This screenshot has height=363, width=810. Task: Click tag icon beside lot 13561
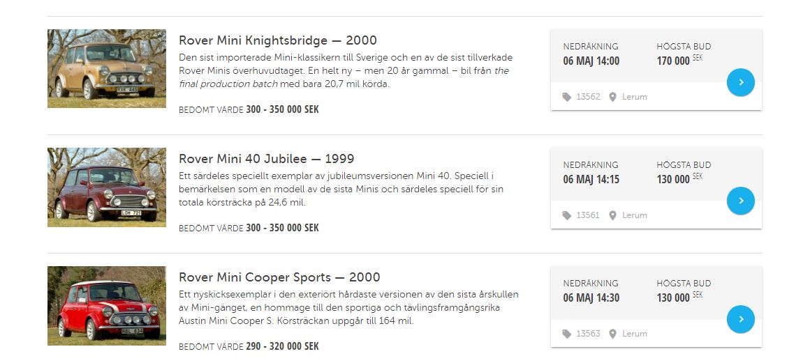567,215
